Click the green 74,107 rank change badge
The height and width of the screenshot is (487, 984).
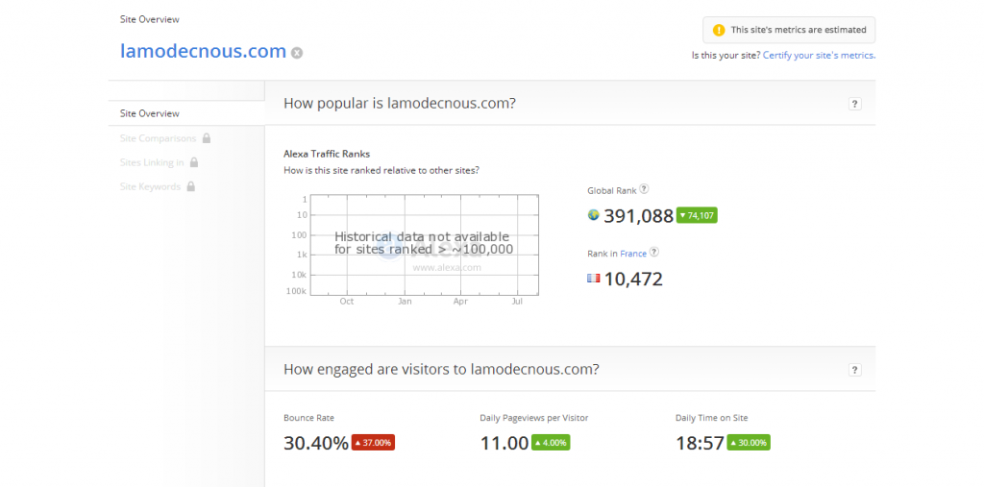(697, 216)
